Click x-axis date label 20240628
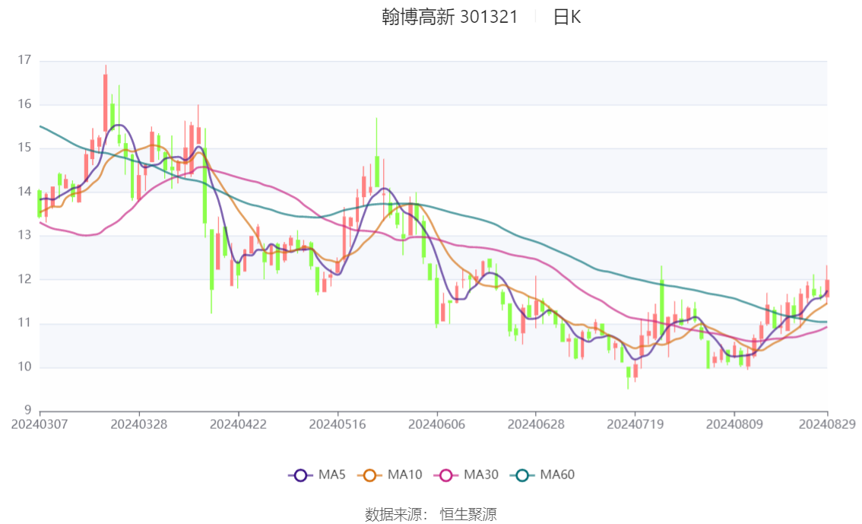Image resolution: width=862 pixels, height=524 pixels. (x=535, y=424)
